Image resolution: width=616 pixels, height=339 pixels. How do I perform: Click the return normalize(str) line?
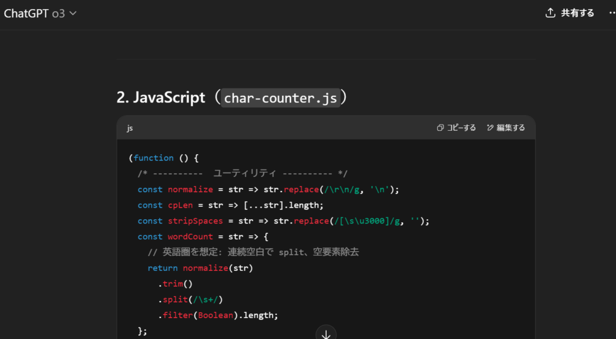pos(200,268)
